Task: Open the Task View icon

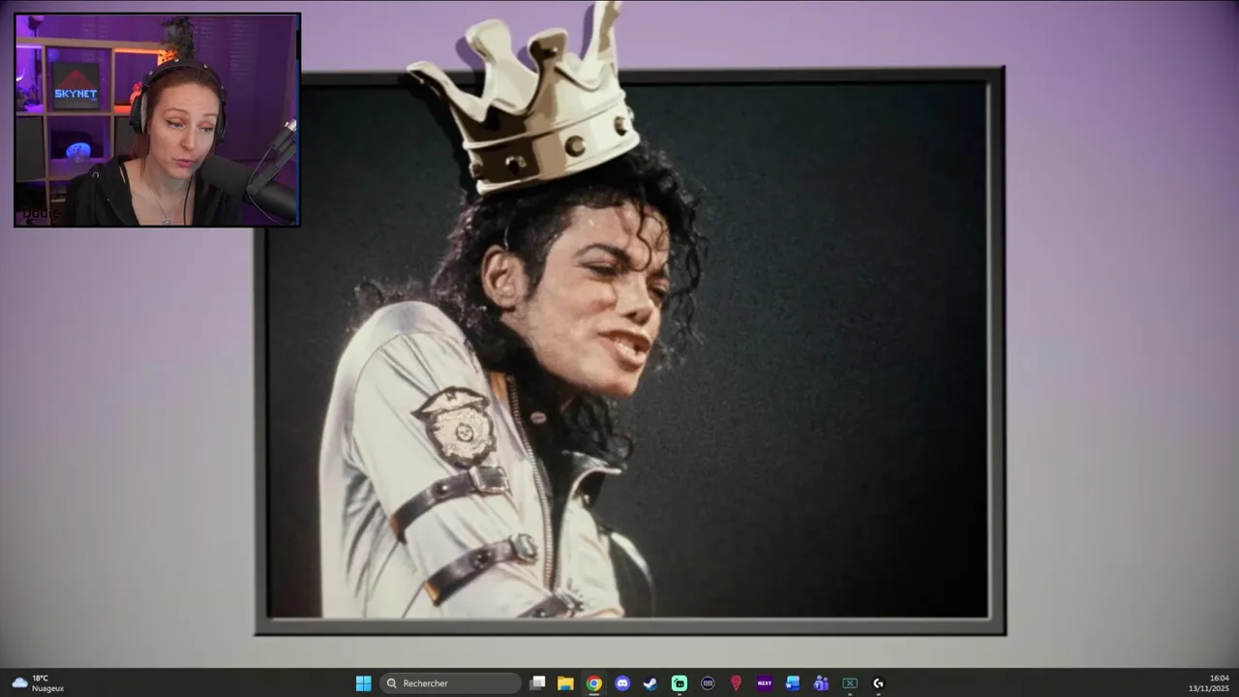Action: (x=538, y=683)
